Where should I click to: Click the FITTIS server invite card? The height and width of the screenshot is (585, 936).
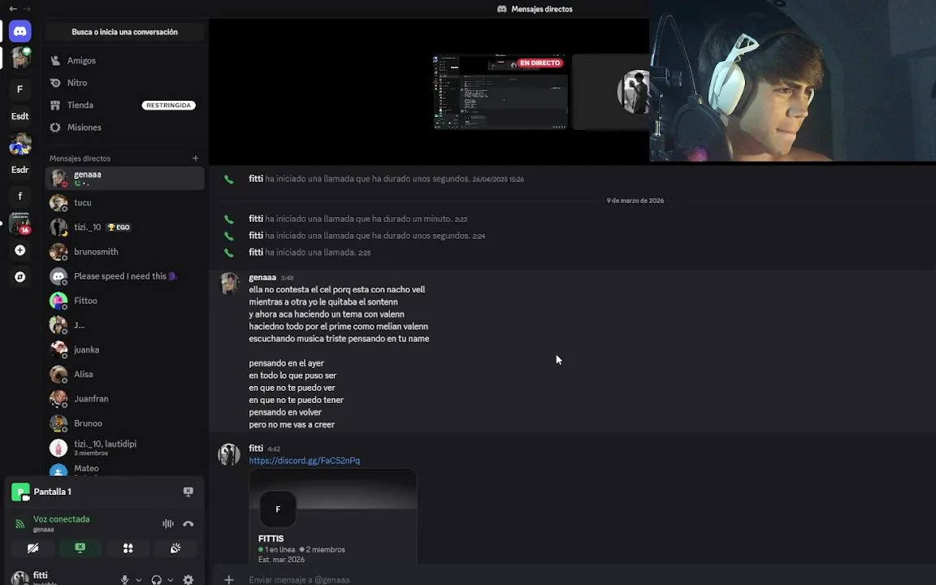[x=333, y=517]
